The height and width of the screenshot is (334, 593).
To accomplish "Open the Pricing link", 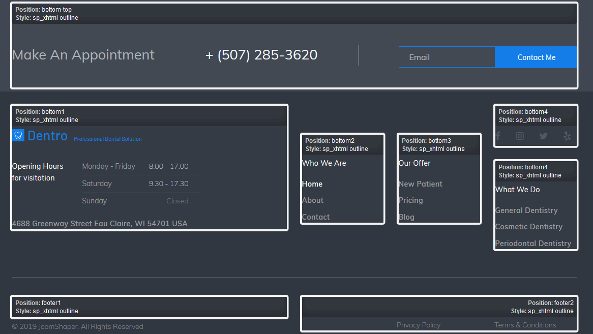I will coord(411,200).
